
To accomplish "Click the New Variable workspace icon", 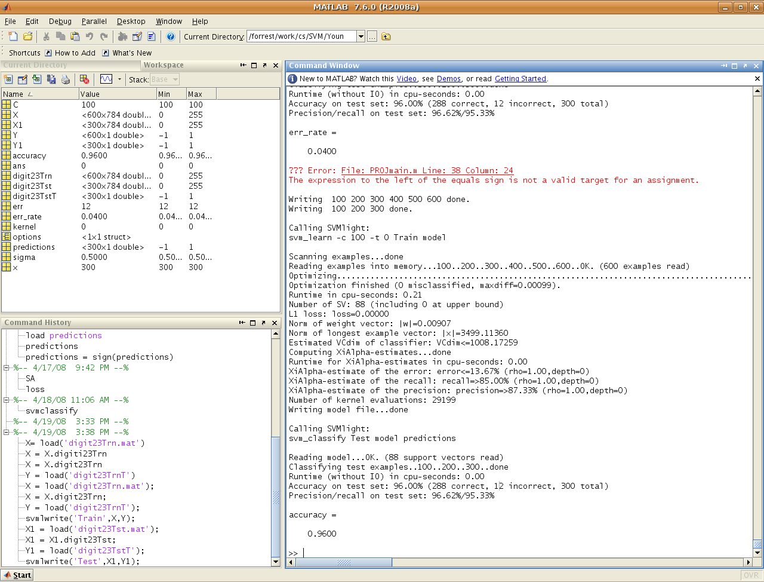I will pyautogui.click(x=8, y=79).
